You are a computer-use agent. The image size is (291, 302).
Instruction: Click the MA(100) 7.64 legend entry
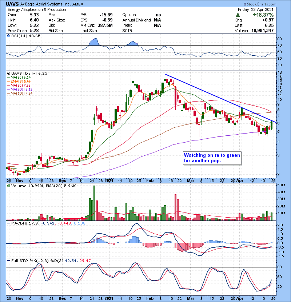pyautogui.click(x=19, y=94)
